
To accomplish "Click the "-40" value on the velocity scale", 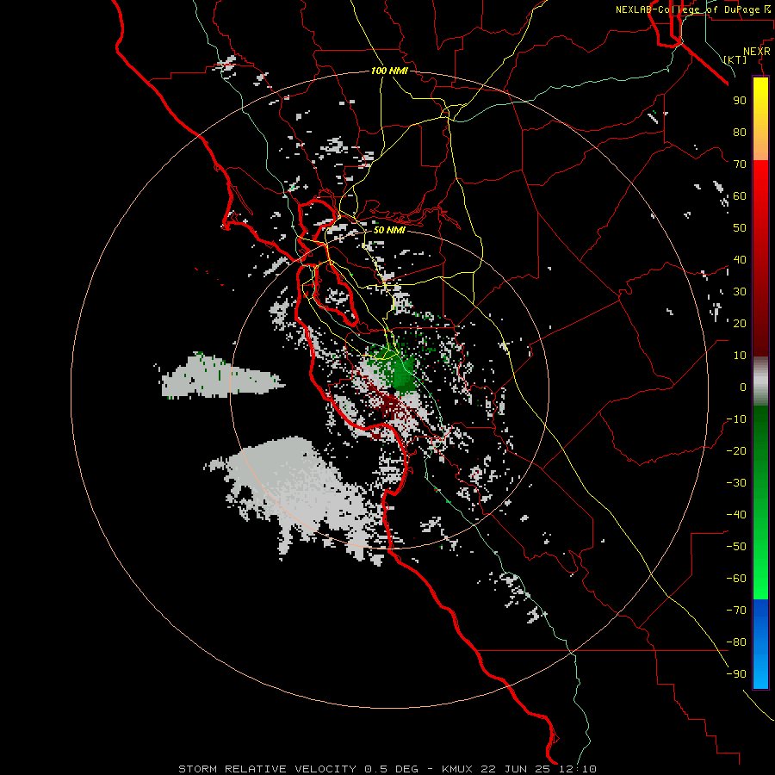I will pos(736,515).
